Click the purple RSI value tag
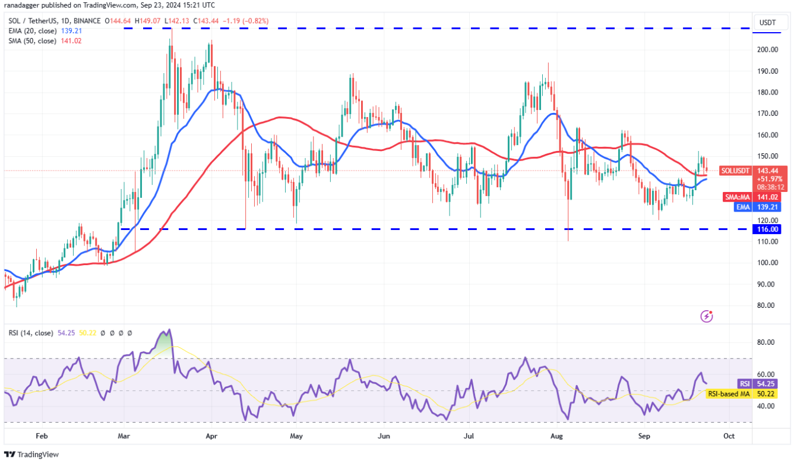 point(744,384)
